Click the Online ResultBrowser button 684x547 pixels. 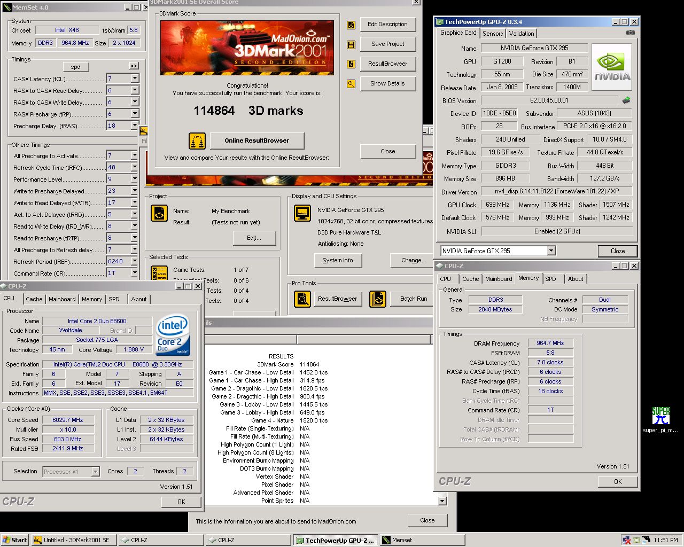[x=256, y=141]
